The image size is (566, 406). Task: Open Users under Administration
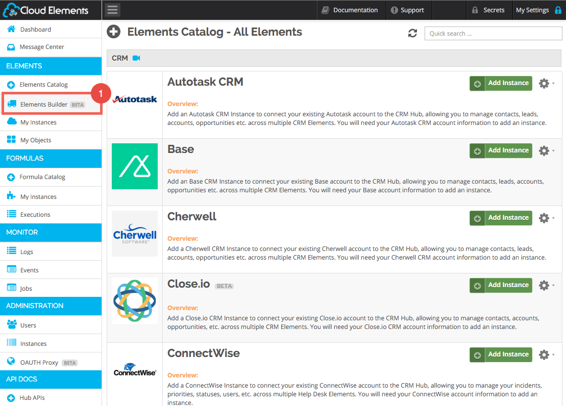pyautogui.click(x=51, y=325)
